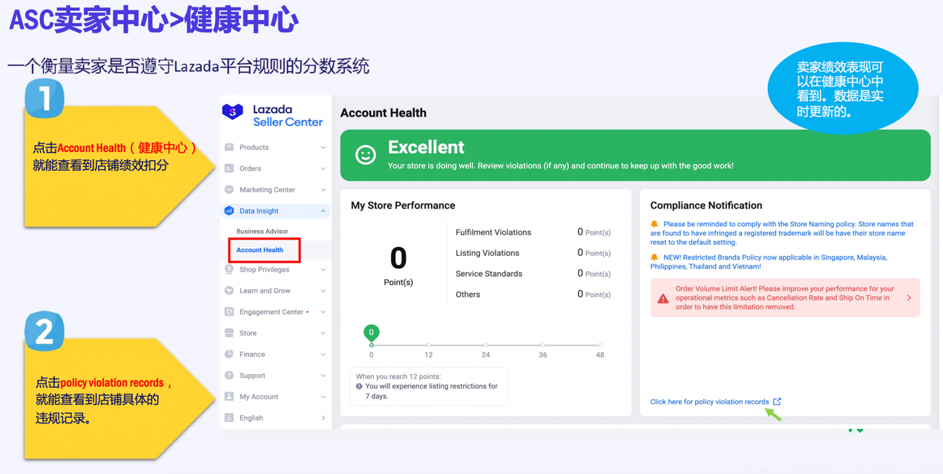Open the Marketing Center menu label

[267, 190]
